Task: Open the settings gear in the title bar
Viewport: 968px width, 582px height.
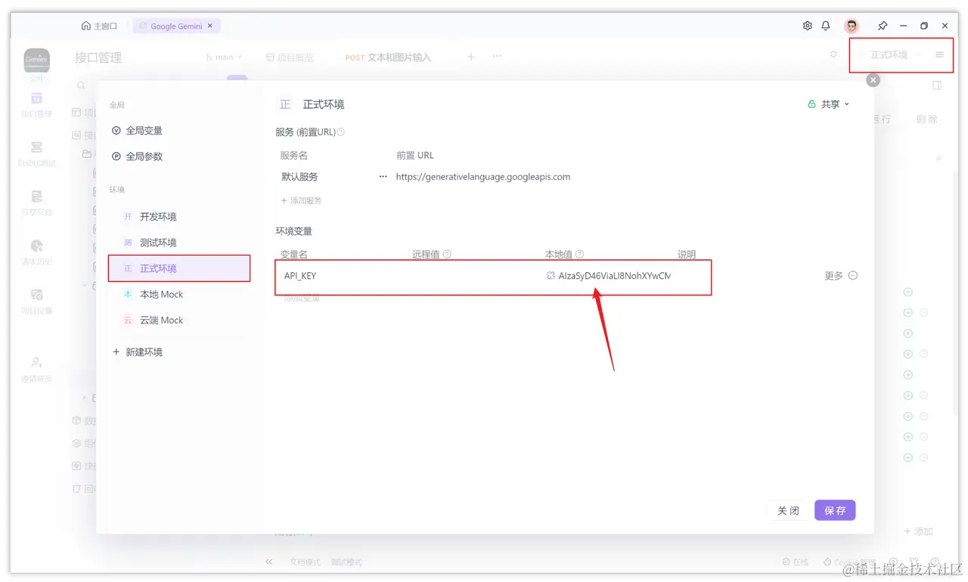Action: 807,25
